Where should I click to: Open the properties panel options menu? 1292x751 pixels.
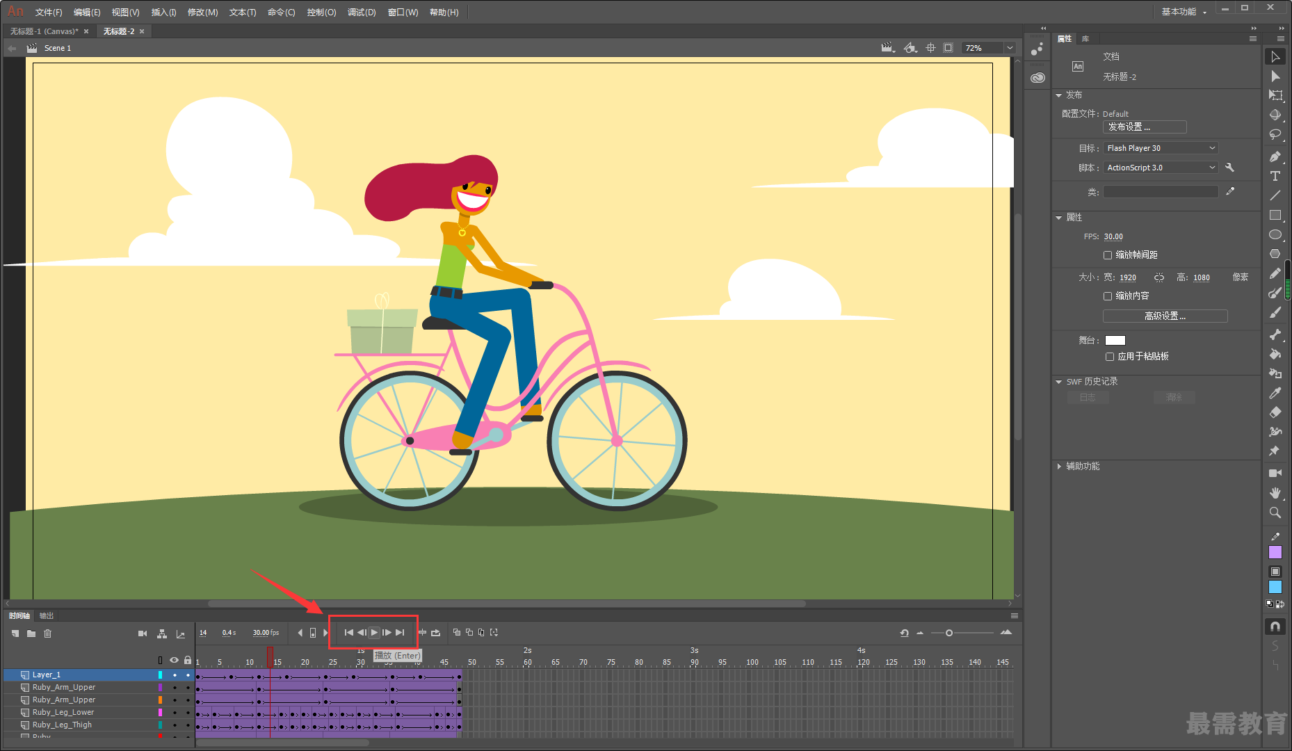pyautogui.click(x=1253, y=39)
